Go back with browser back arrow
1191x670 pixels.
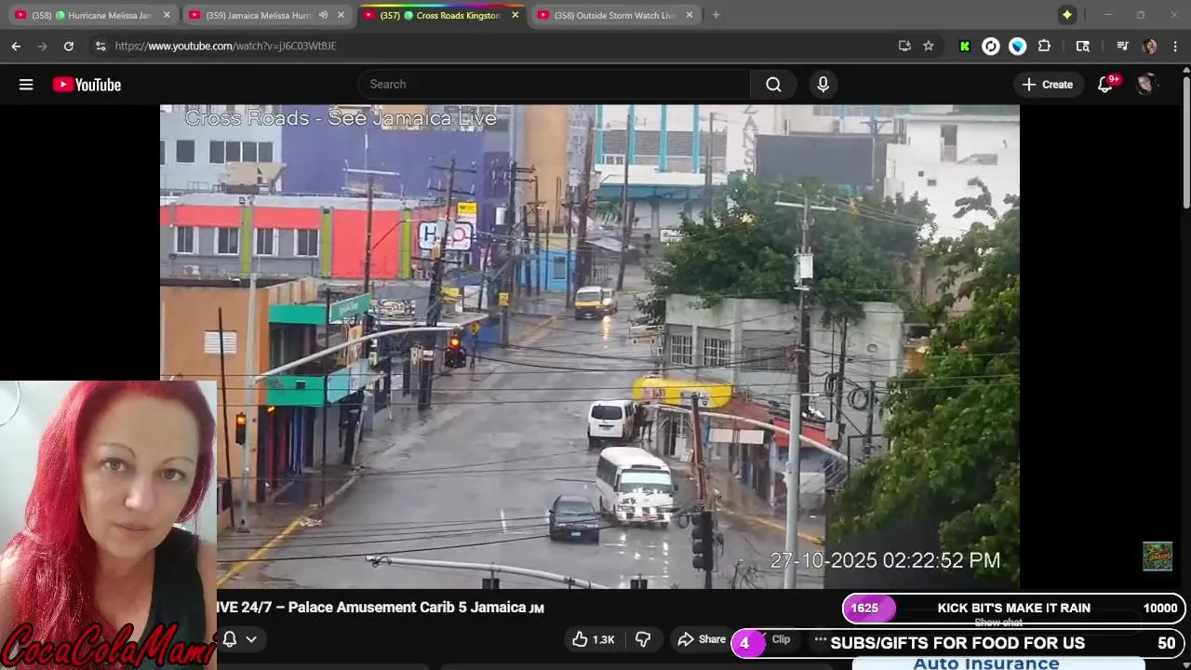coord(16,46)
